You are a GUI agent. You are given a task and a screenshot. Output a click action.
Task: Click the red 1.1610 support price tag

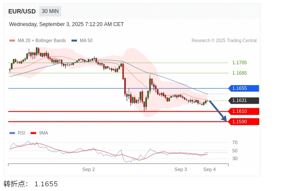[x=244, y=111]
